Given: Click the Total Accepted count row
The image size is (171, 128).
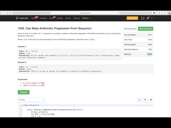Looking at the screenshot, I should 138,44.
